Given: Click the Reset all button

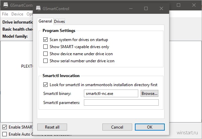Looking at the screenshot, I should (52, 127).
